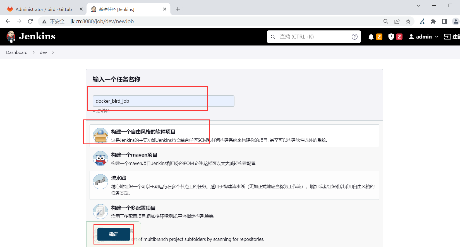This screenshot has height=247, width=460.
Task: Click the logout 注销 link
Action: (452, 37)
